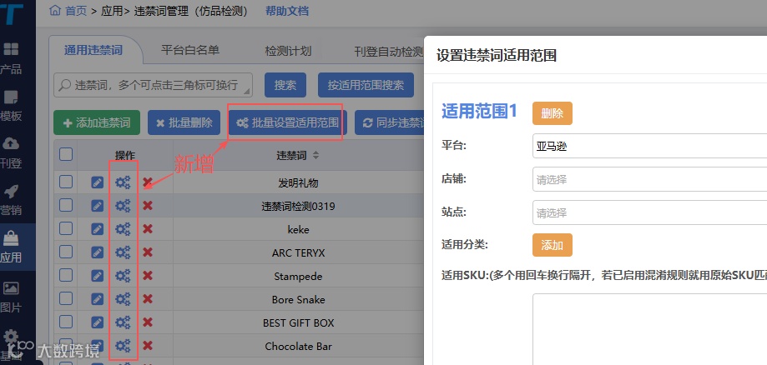Viewport: 767px width, 365px height.
Task: Switch to the 刊登自动检测 tab
Action: coord(389,51)
